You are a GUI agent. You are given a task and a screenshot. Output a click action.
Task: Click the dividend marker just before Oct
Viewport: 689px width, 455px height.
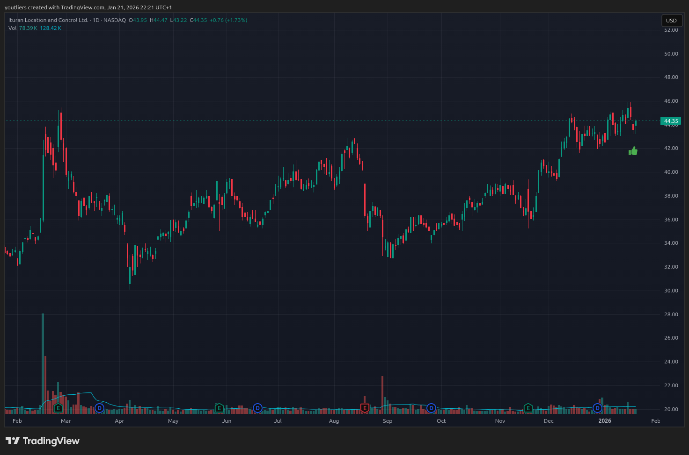click(431, 408)
